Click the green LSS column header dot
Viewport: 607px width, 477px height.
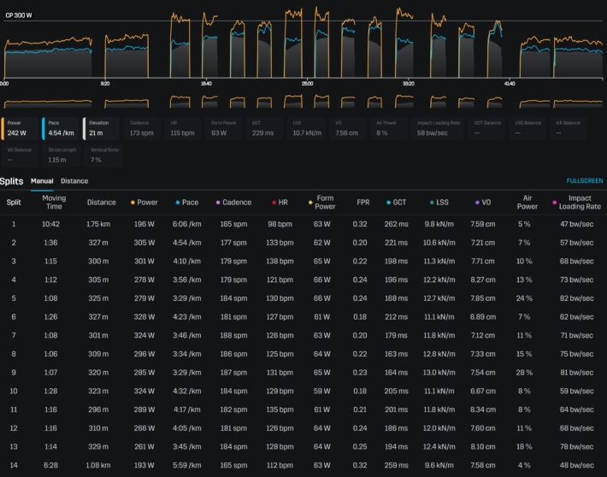433,203
